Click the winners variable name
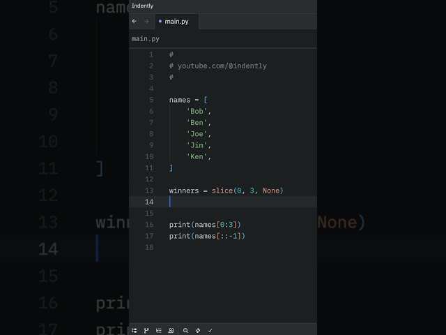This screenshot has width=446, height=335. (184, 191)
